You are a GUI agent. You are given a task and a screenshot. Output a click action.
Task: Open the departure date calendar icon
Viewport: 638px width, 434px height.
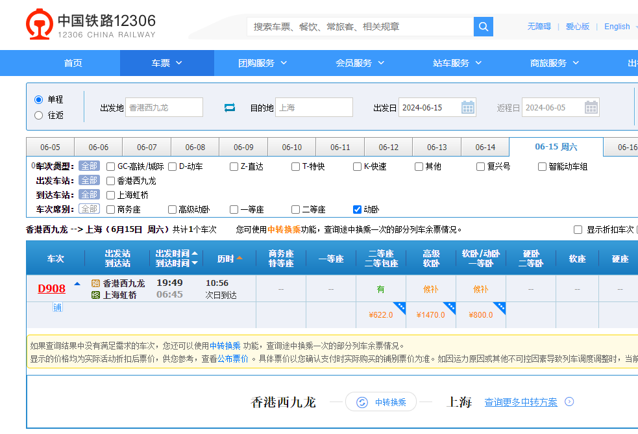468,107
